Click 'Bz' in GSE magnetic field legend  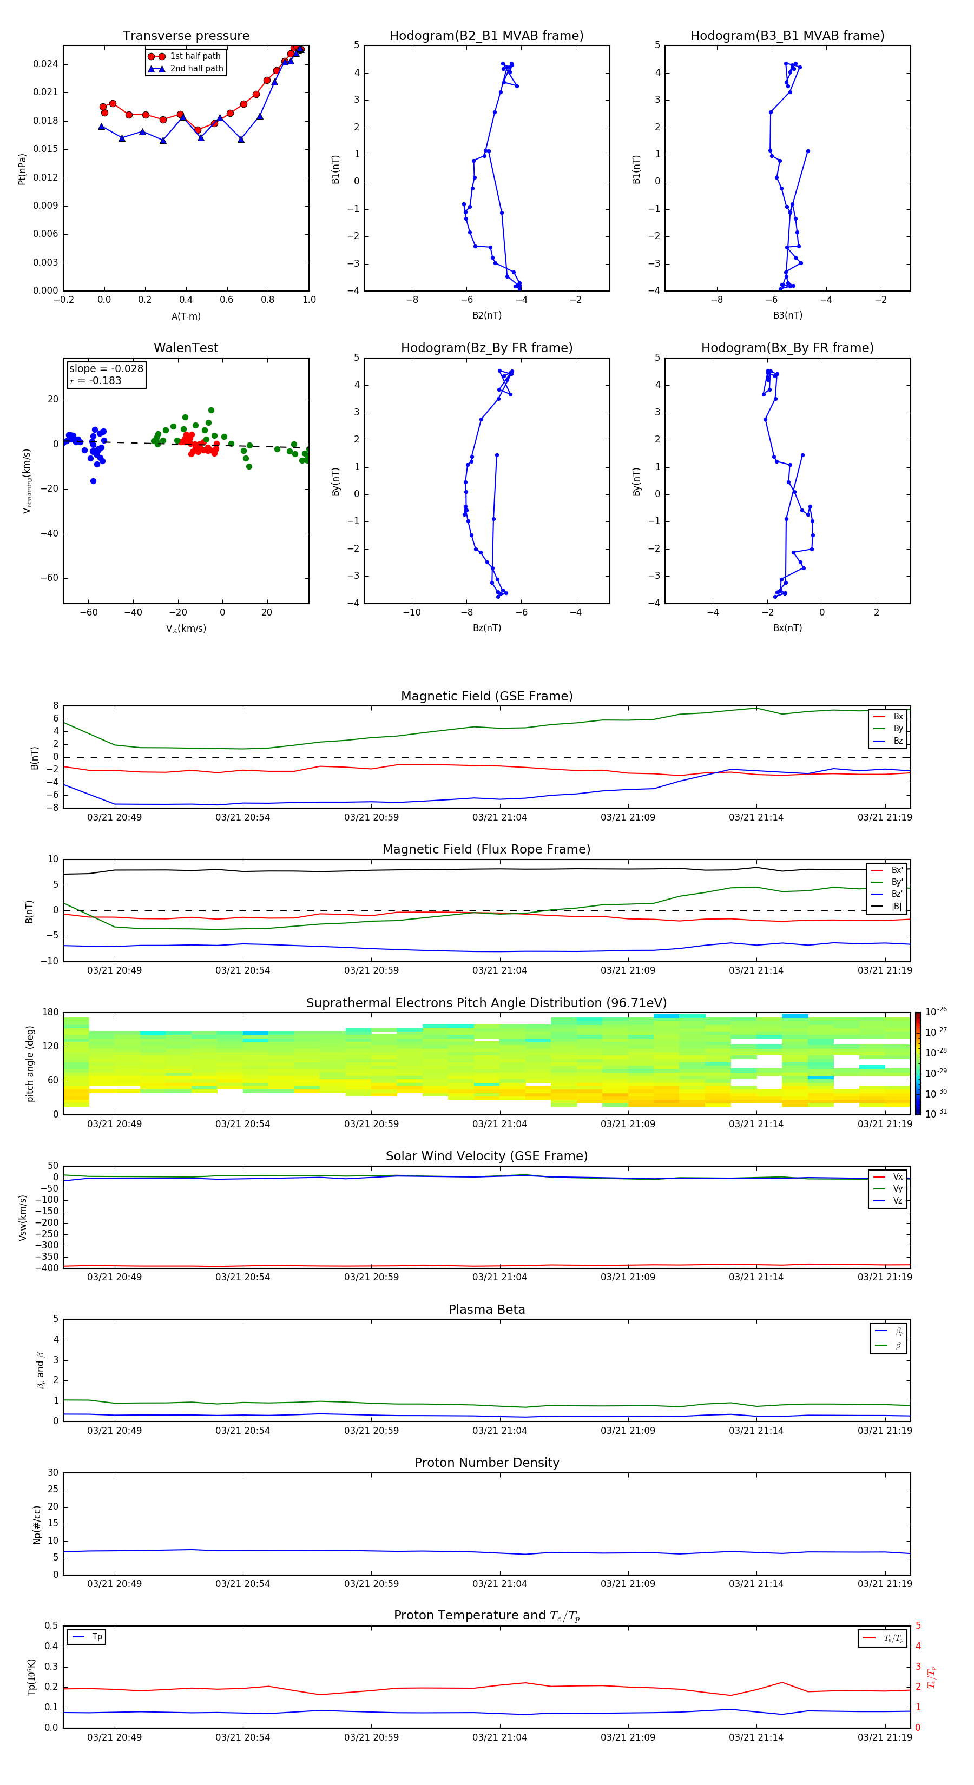pos(898,742)
